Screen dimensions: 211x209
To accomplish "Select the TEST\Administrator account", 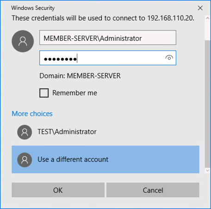I will tap(105, 132).
